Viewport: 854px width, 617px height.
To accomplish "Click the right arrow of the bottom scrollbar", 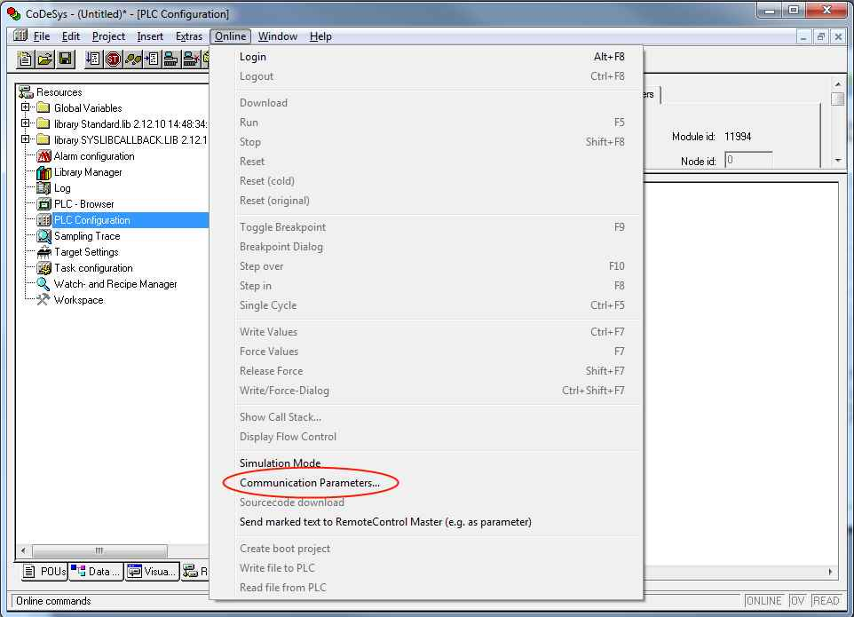I will [830, 571].
